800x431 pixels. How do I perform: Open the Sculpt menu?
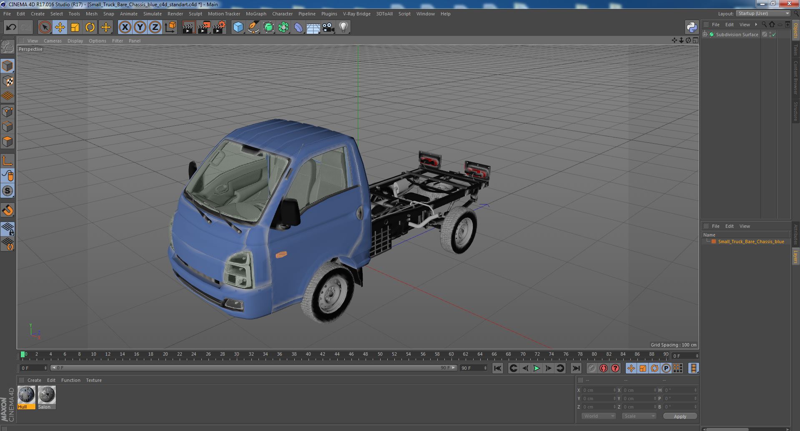195,14
